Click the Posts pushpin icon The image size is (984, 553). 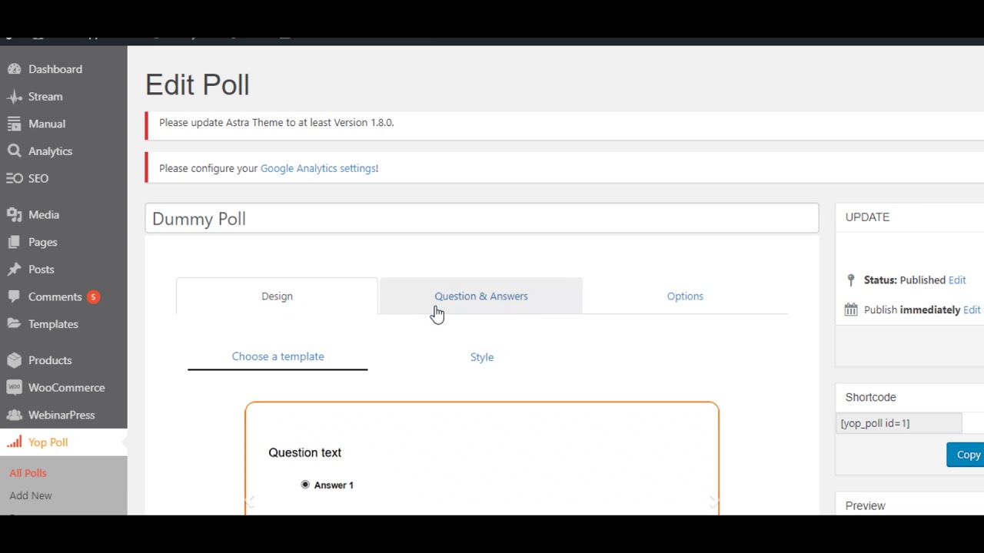tap(14, 270)
